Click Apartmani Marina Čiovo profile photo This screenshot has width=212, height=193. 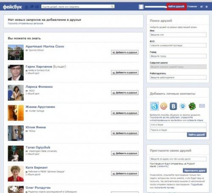click(16, 52)
